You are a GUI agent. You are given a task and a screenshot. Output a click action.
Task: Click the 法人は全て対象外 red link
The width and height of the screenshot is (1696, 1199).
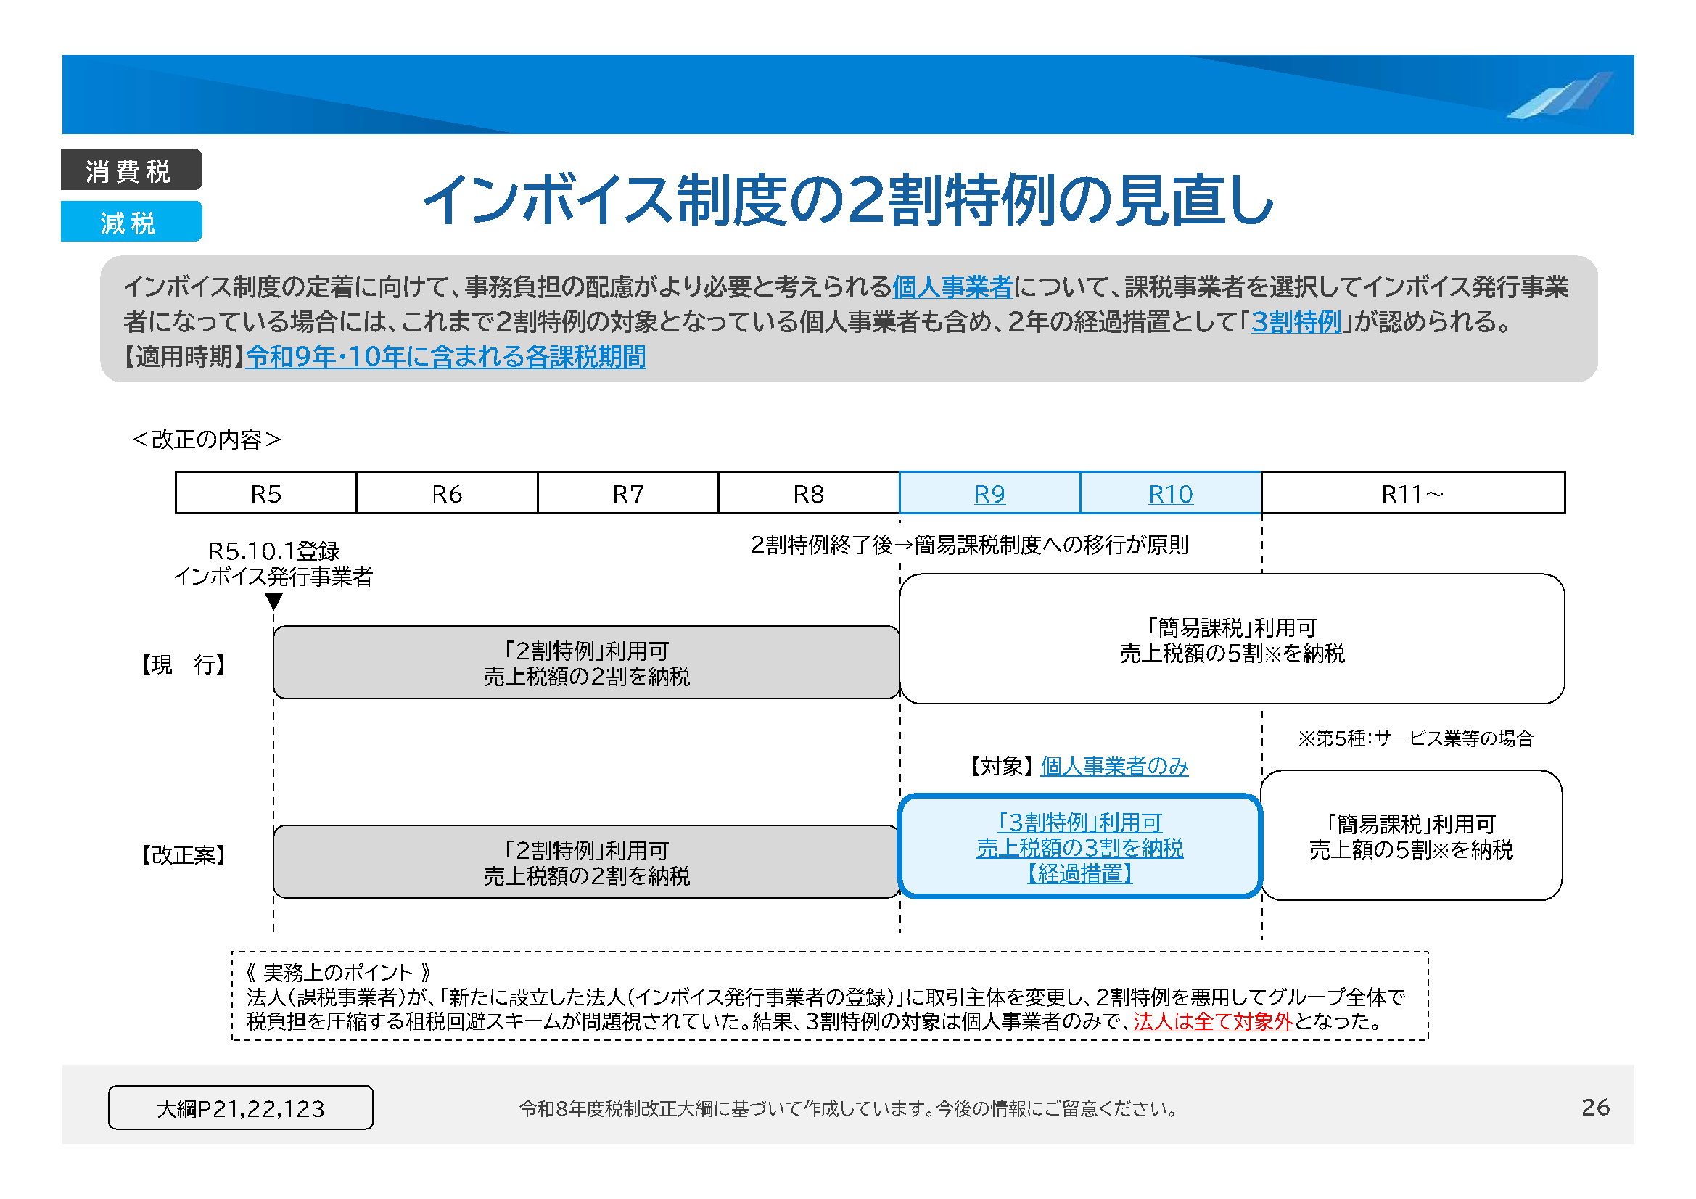point(1213,1021)
